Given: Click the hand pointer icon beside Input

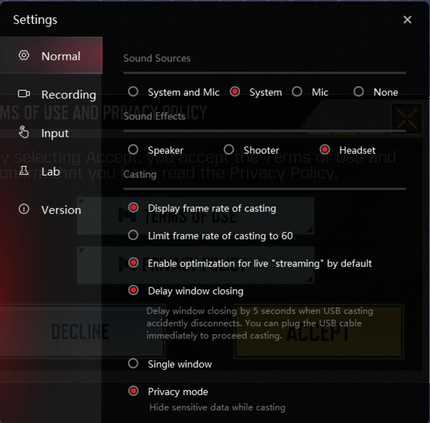Looking at the screenshot, I should point(24,133).
